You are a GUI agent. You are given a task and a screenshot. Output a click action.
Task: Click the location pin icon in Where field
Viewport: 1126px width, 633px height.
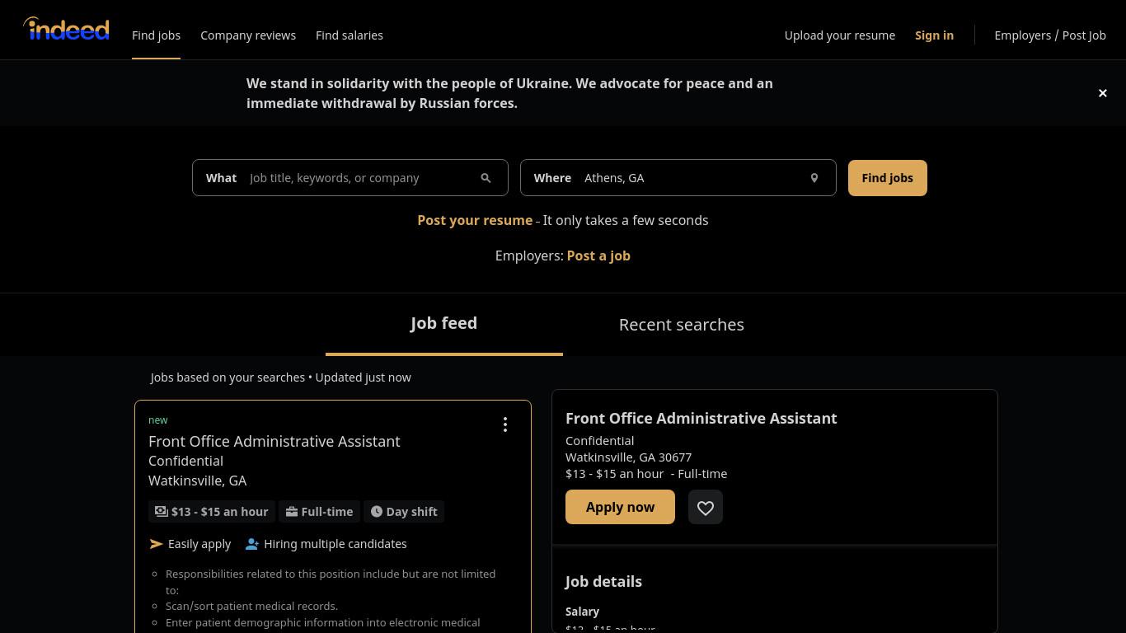(814, 178)
